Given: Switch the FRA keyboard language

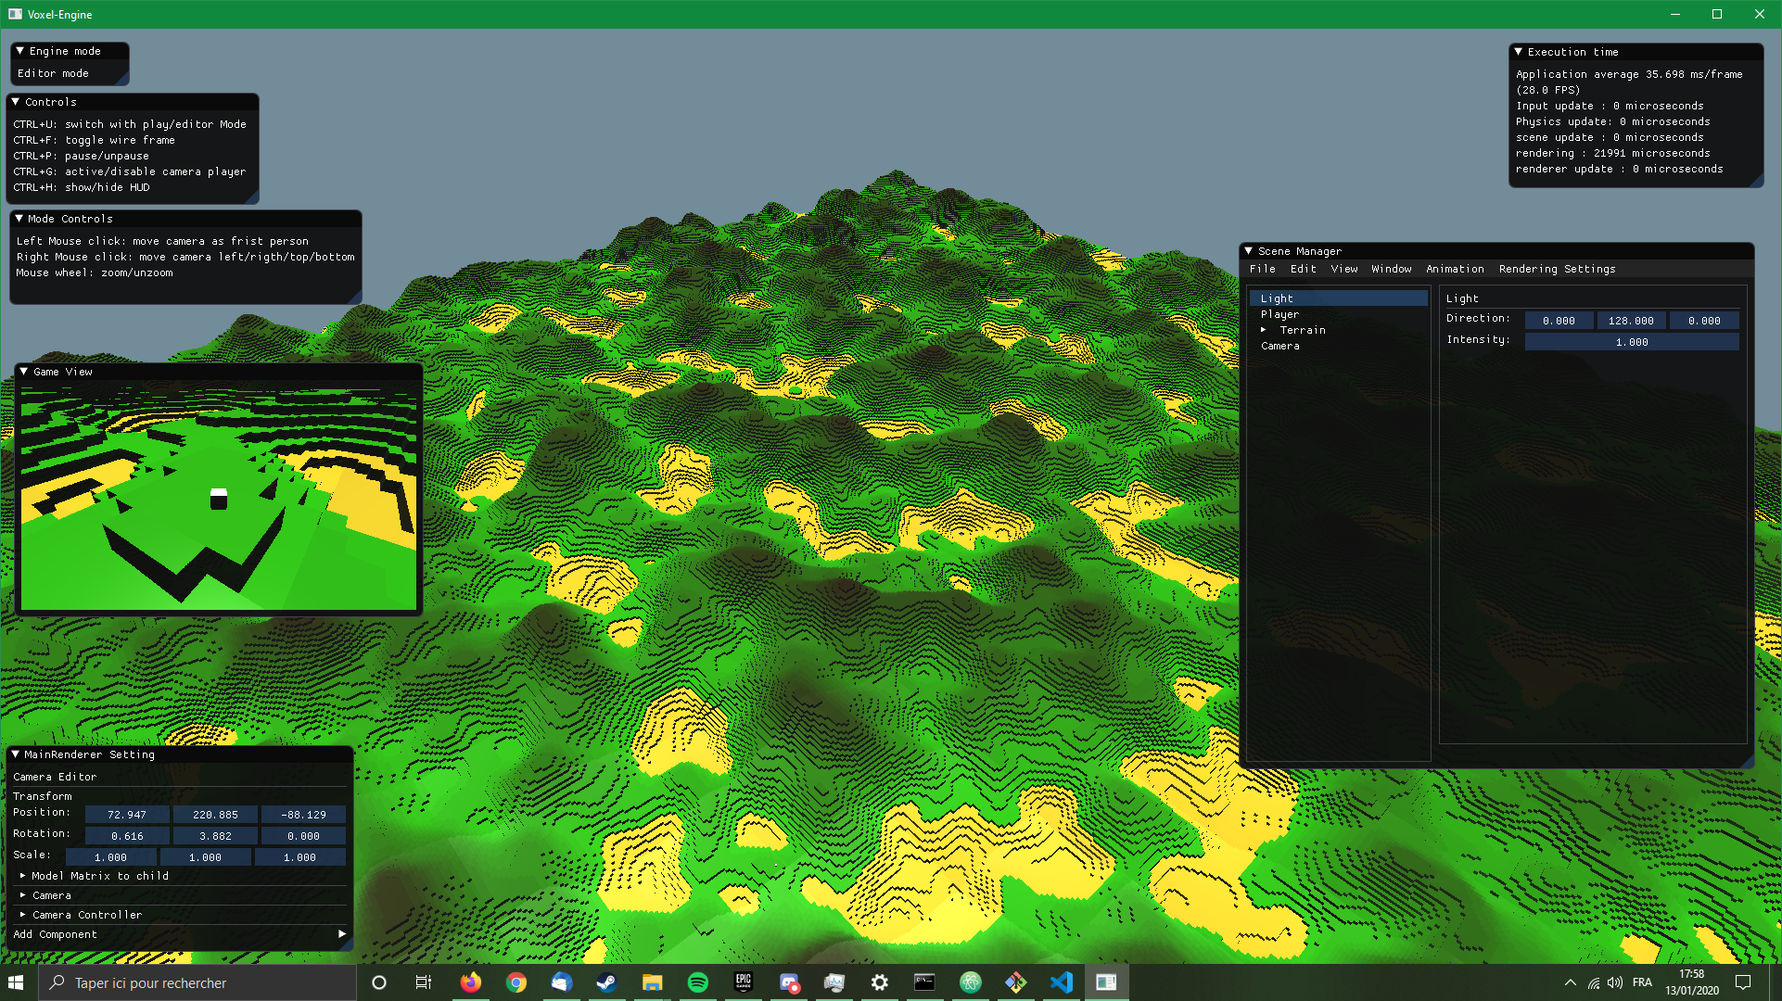Looking at the screenshot, I should tap(1642, 982).
